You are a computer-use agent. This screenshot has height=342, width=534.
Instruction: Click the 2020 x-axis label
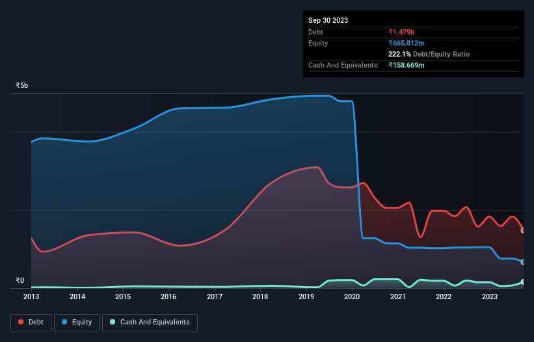(x=352, y=296)
